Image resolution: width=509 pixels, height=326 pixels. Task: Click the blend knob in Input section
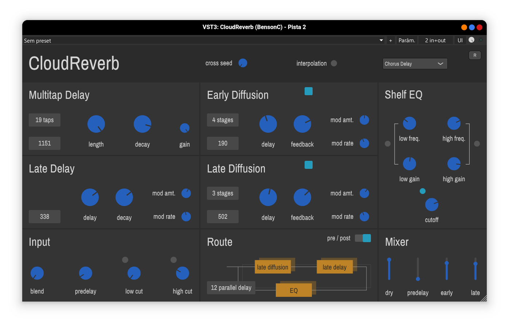[37, 273]
